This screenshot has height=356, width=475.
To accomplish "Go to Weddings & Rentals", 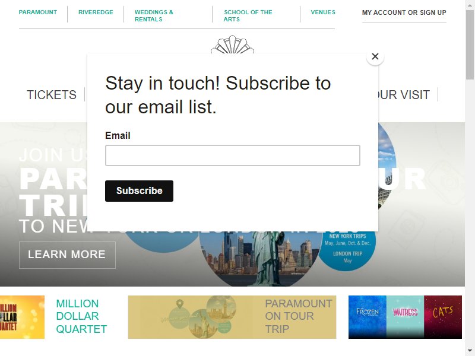I will pos(154,16).
